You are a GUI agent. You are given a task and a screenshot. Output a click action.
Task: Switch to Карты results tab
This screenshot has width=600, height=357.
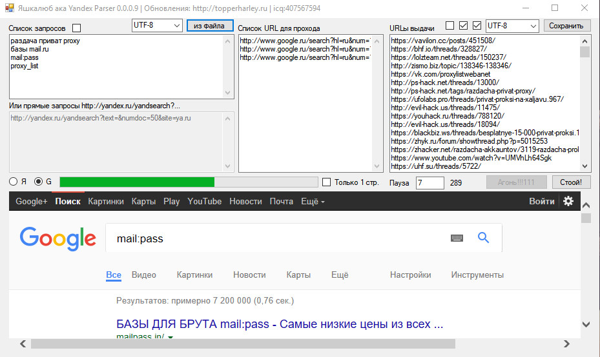298,275
